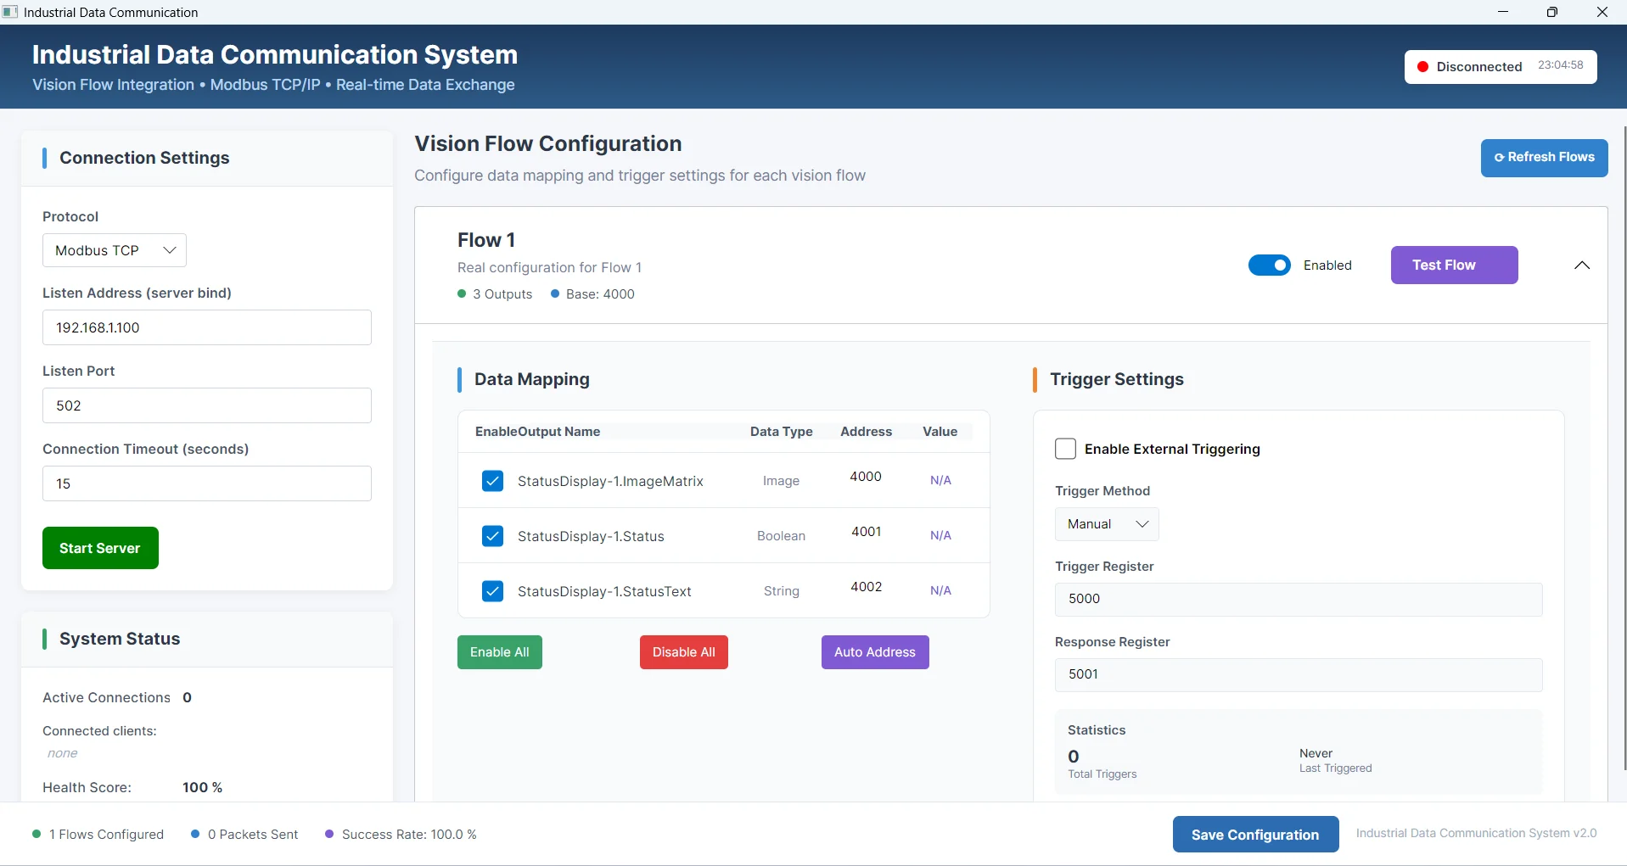Image resolution: width=1627 pixels, height=866 pixels.
Task: Click the Refresh Flows button
Action: (1544, 158)
